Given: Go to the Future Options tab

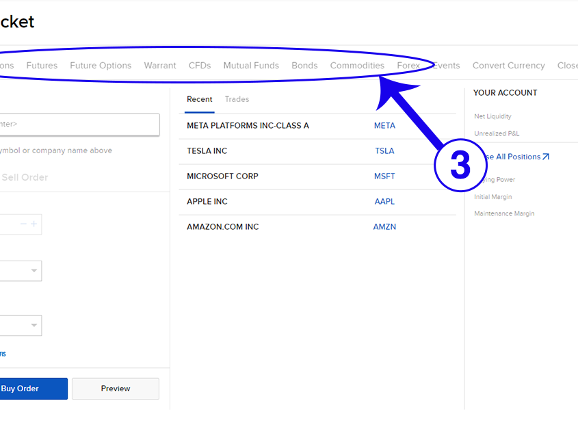Looking at the screenshot, I should point(101,66).
